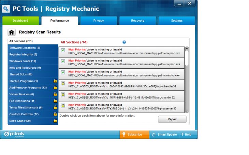Select Virtual Devices (0) section
249x155 pixels.
pyautogui.click(x=33, y=94)
